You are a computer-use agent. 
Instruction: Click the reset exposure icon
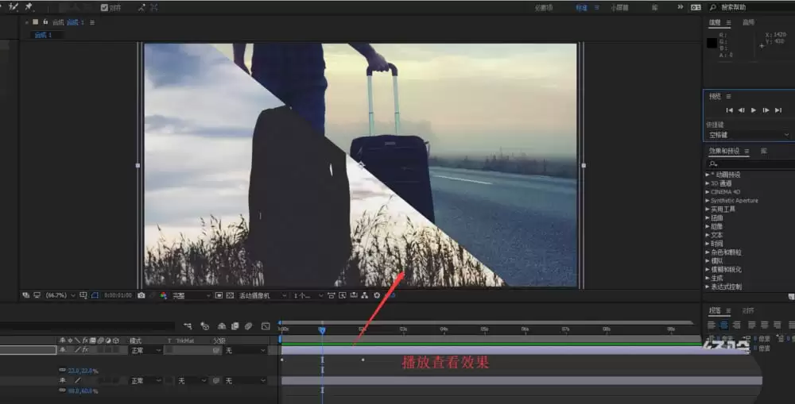(x=377, y=295)
